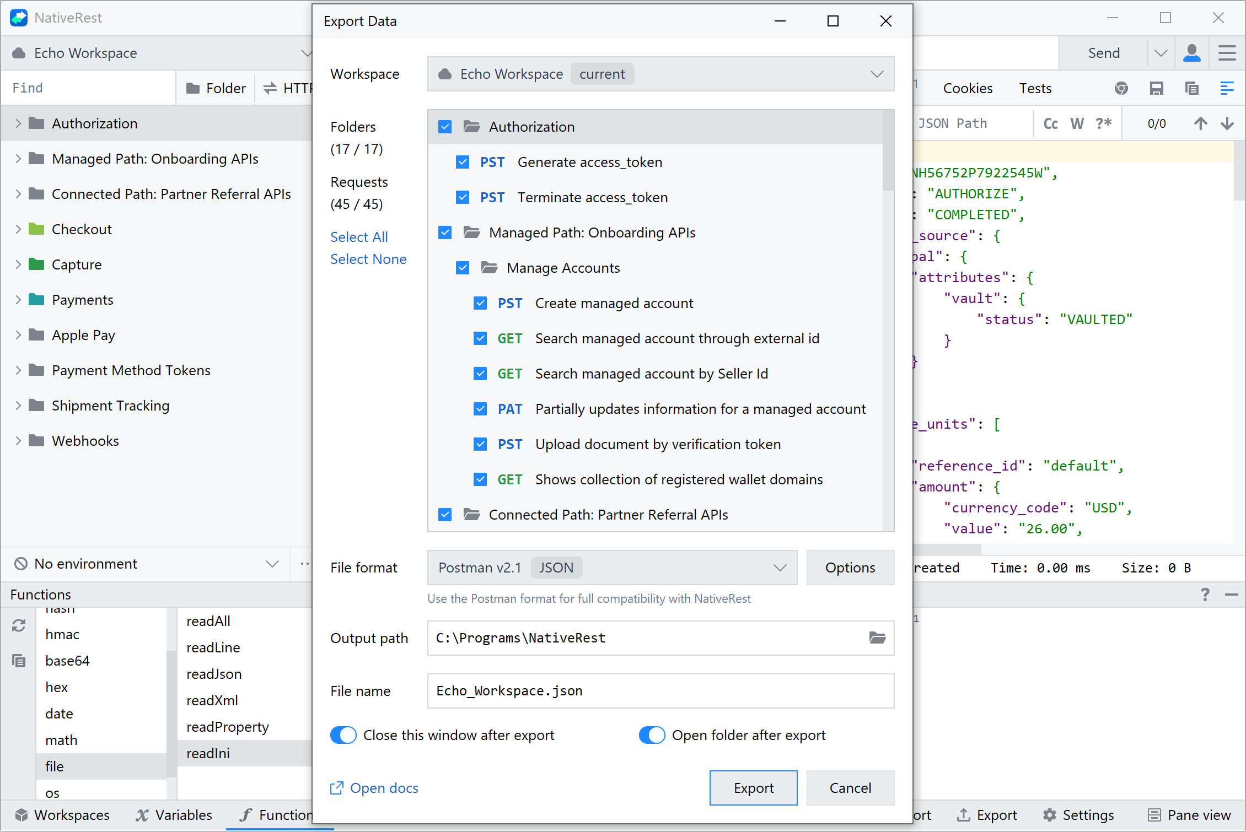Open the Workspaces panel at bottom

click(62, 815)
